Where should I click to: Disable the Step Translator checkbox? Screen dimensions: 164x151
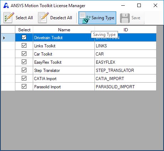coord(24,70)
